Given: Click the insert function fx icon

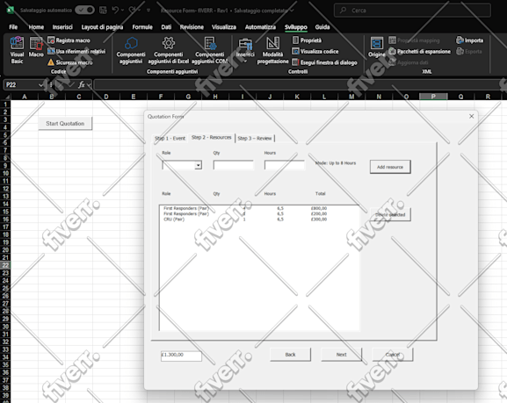Looking at the screenshot, I should pyautogui.click(x=81, y=85).
